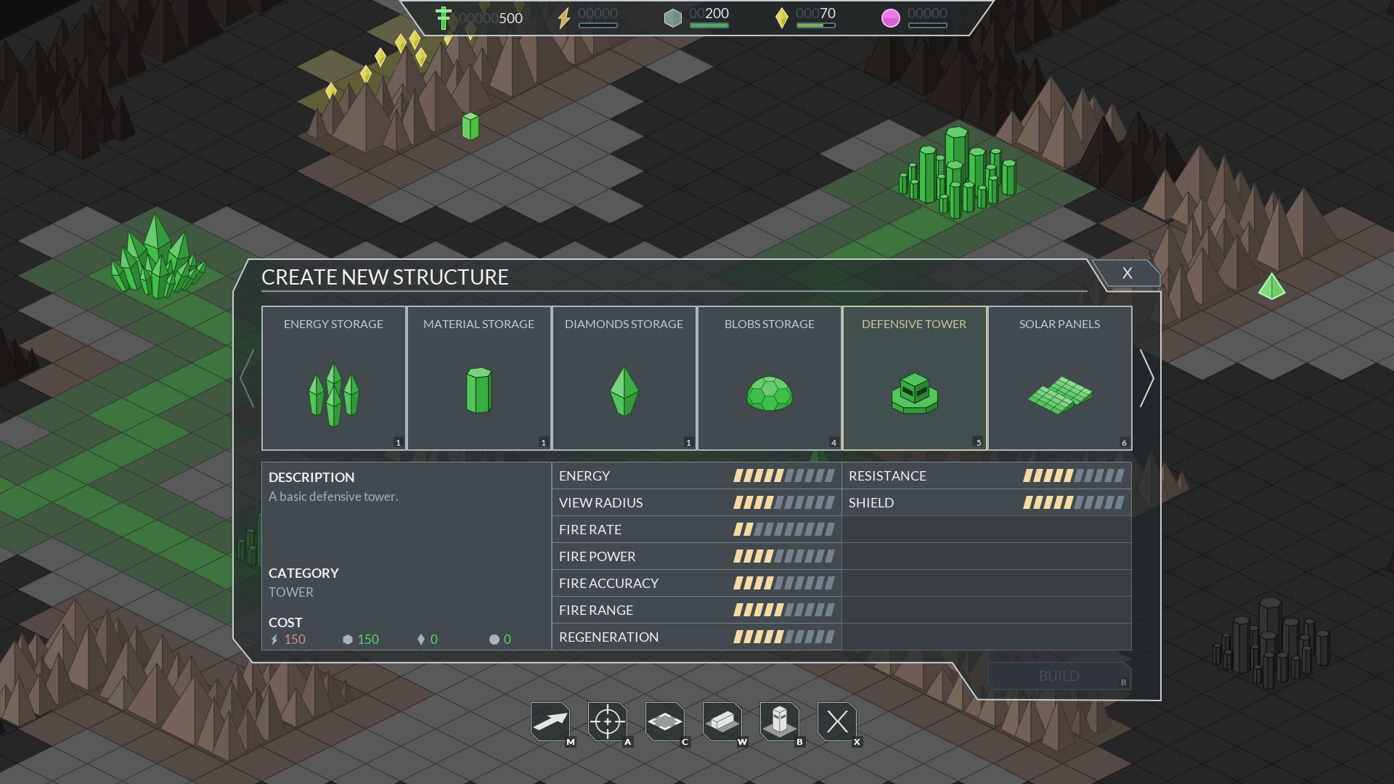The width and height of the screenshot is (1394, 784).
Task: Click the attack crosshair command icon
Action: pos(608,722)
